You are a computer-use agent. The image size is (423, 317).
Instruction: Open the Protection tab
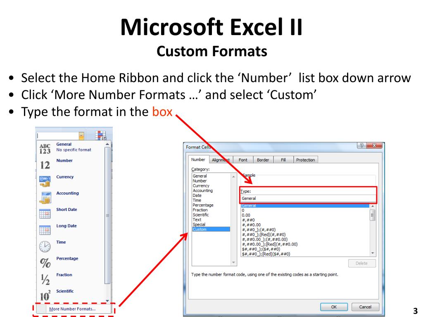pos(306,160)
